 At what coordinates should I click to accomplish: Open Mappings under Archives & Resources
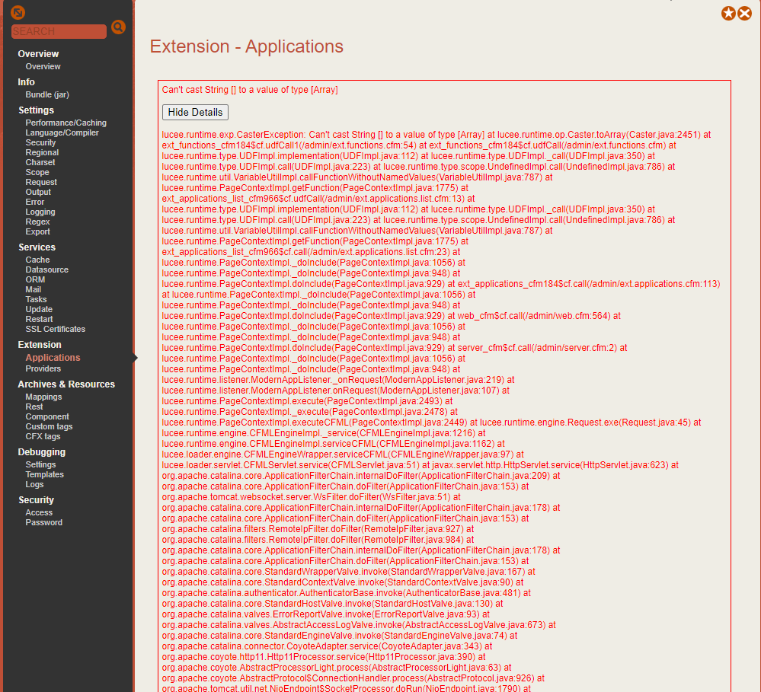tap(43, 397)
